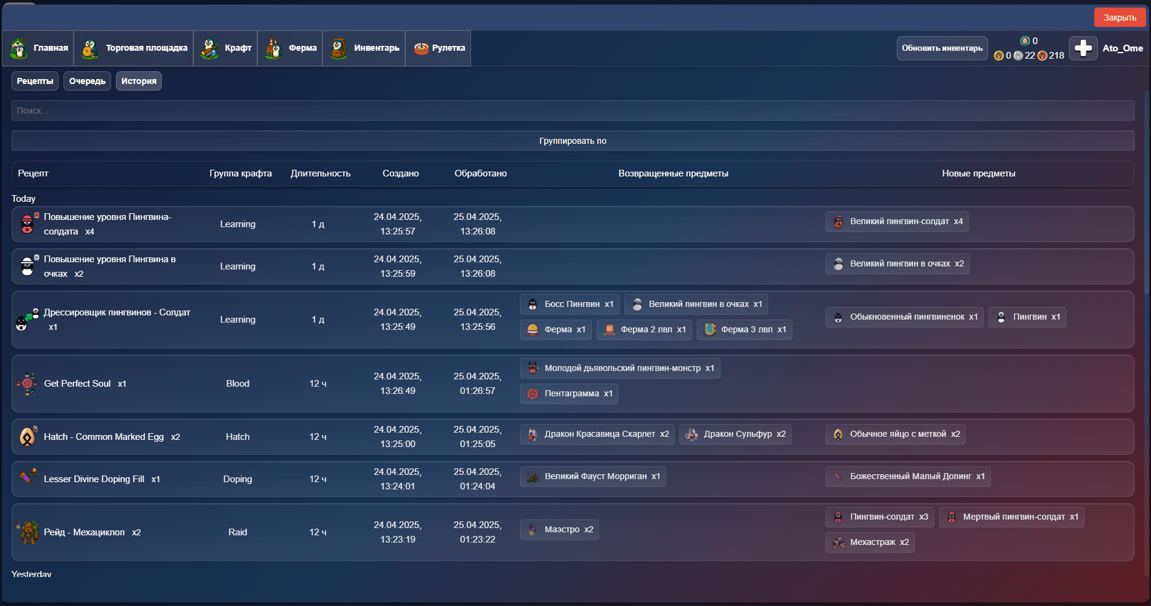Click the Doping craft group cell

pyautogui.click(x=238, y=479)
